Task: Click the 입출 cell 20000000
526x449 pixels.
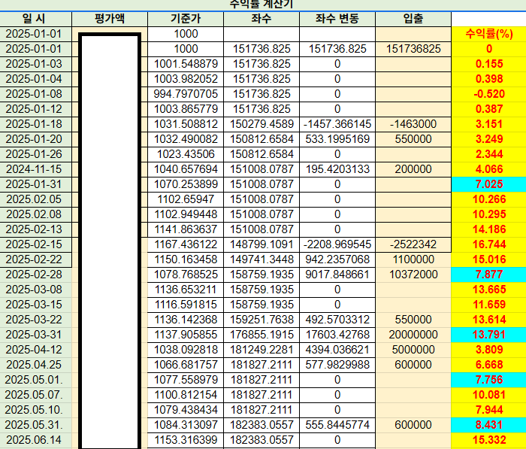Action: (413, 335)
